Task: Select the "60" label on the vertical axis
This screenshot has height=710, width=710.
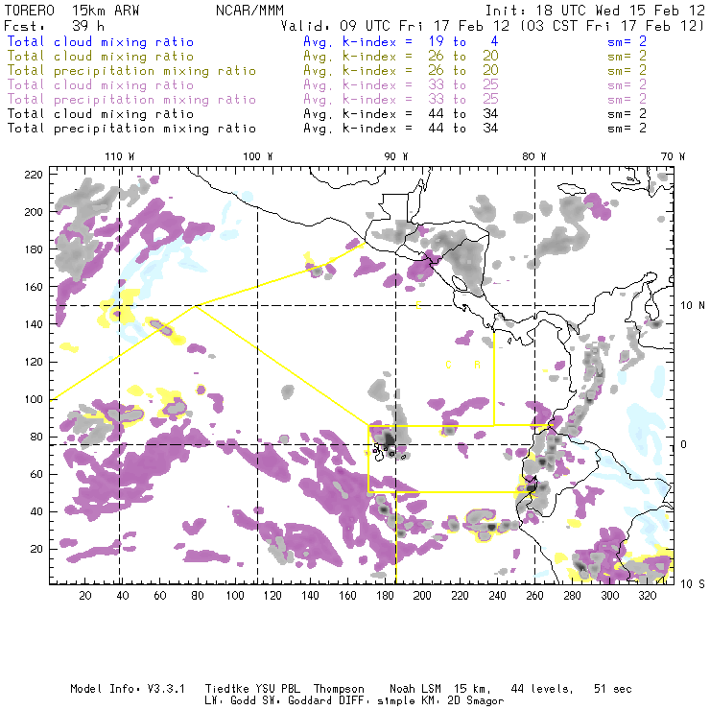Action: click(x=36, y=475)
